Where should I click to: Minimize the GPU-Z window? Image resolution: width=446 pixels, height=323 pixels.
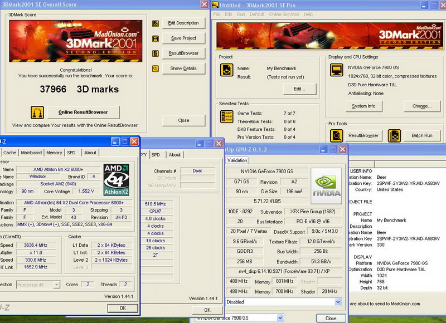(323, 149)
